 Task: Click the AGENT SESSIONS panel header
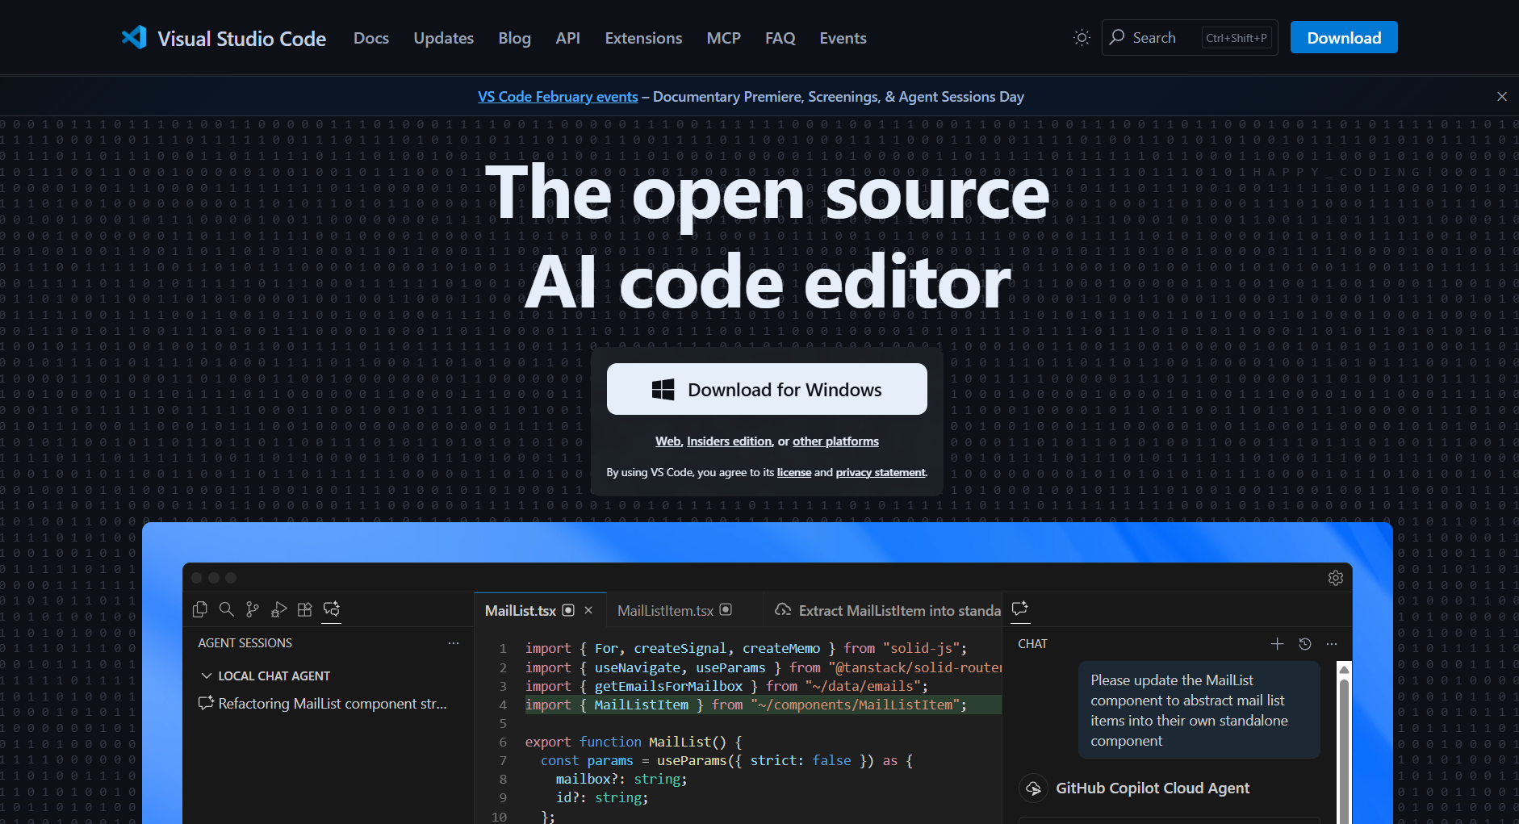(x=245, y=643)
